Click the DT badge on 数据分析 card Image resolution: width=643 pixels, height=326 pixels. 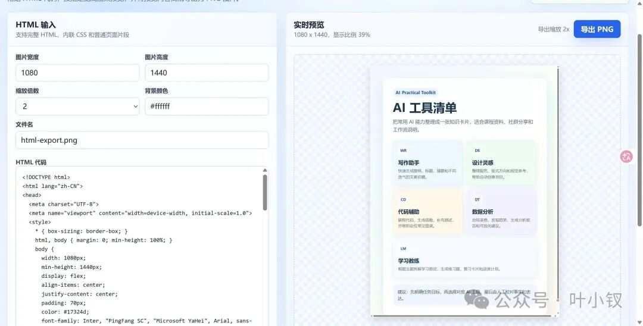point(477,200)
